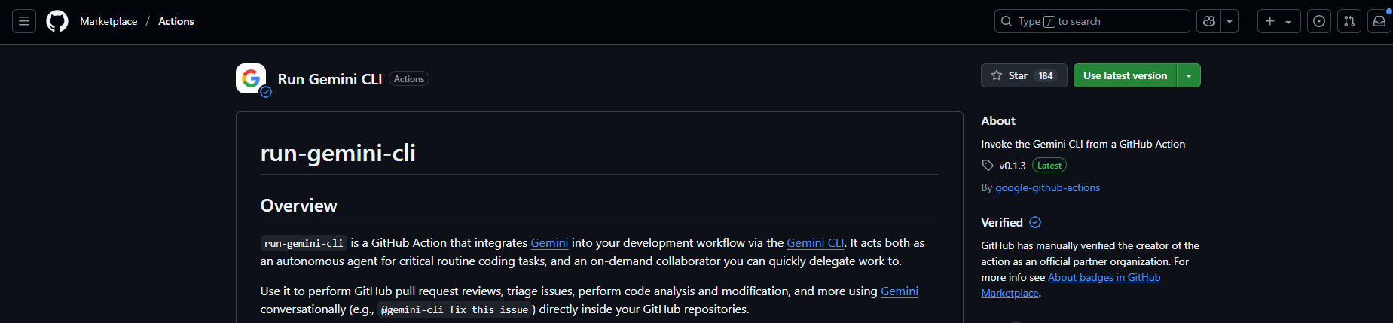Click the About sidebar heading
The width and height of the screenshot is (1393, 323).
click(x=998, y=120)
